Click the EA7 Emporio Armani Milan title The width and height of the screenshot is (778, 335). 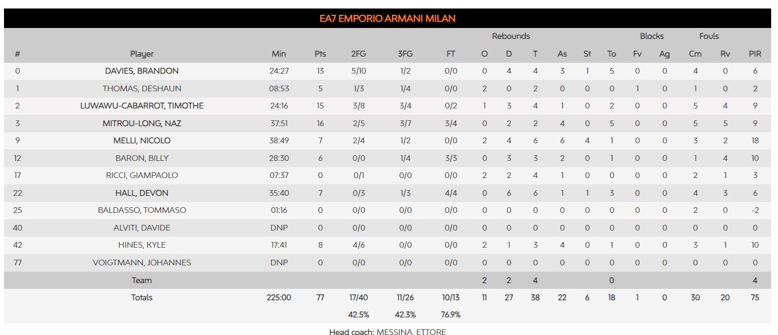click(x=388, y=19)
